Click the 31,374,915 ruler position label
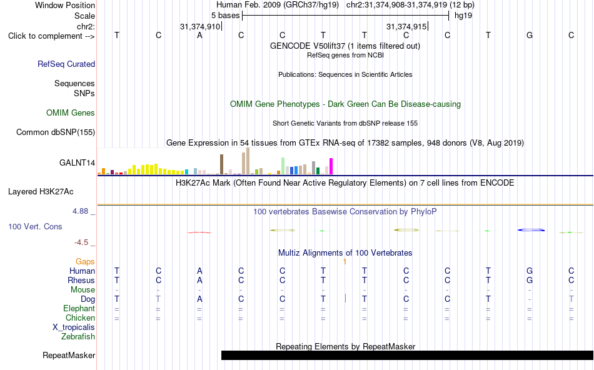The width and height of the screenshot is (594, 370). click(x=406, y=26)
